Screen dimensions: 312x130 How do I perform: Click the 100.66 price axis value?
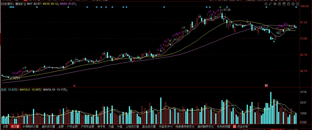point(304,6)
